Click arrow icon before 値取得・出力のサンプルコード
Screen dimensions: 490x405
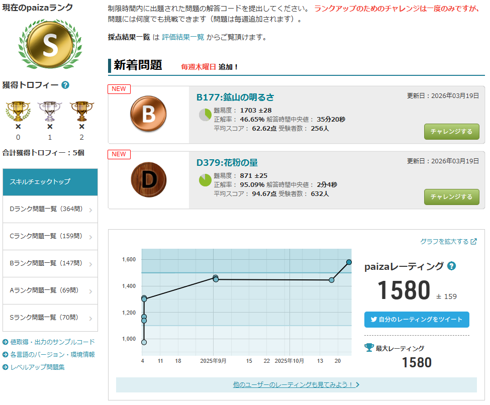pos(6,342)
